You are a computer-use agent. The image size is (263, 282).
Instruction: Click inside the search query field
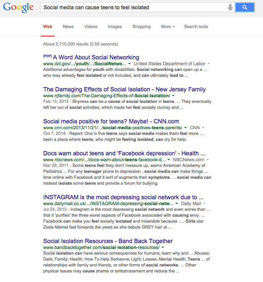click(132, 8)
